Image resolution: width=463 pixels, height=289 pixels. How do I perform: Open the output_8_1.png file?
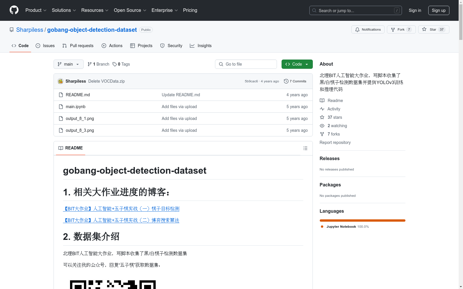click(x=80, y=118)
